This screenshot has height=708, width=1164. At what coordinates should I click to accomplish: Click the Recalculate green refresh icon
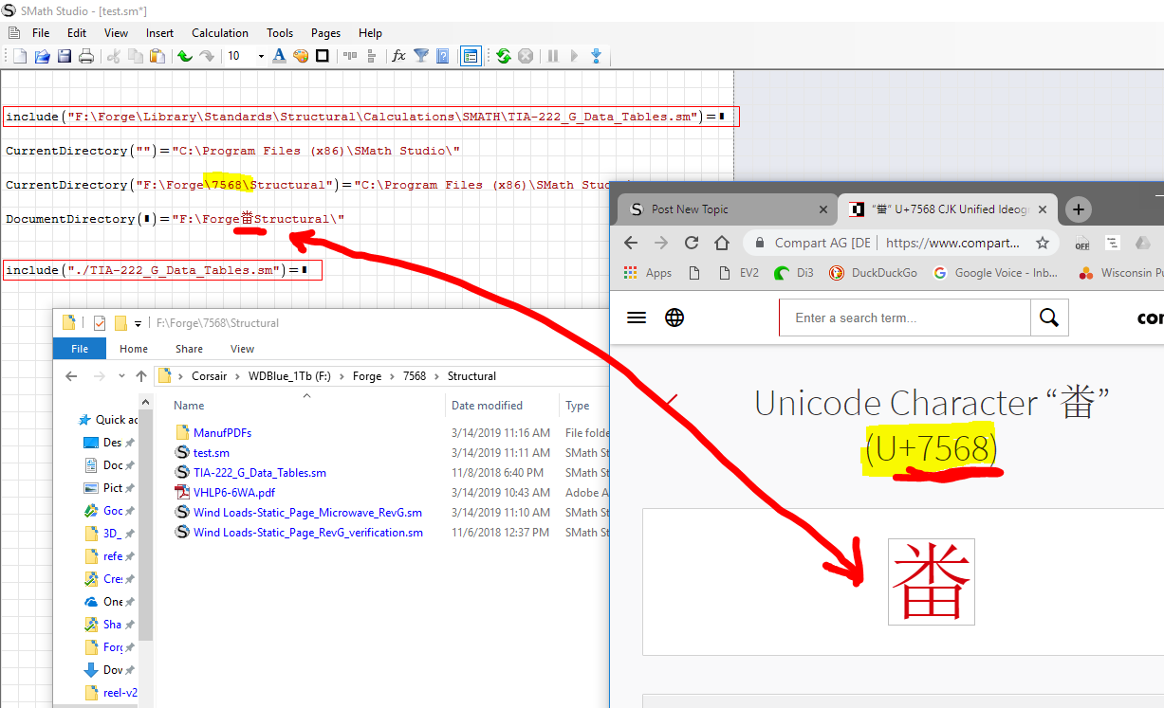point(502,55)
